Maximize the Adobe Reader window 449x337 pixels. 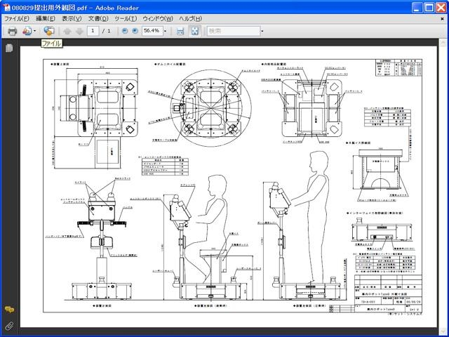(x=429, y=8)
